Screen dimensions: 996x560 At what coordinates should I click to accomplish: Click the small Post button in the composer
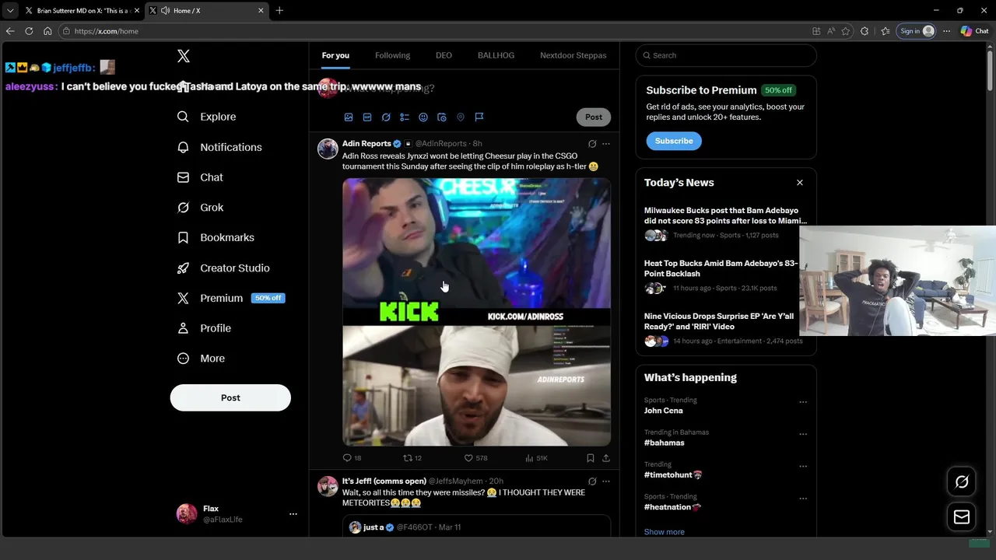tap(594, 117)
